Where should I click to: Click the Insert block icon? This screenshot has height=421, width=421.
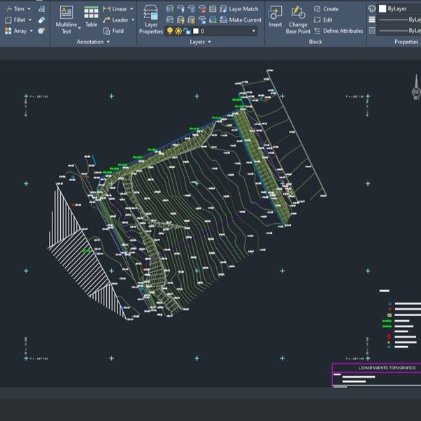pos(276,17)
